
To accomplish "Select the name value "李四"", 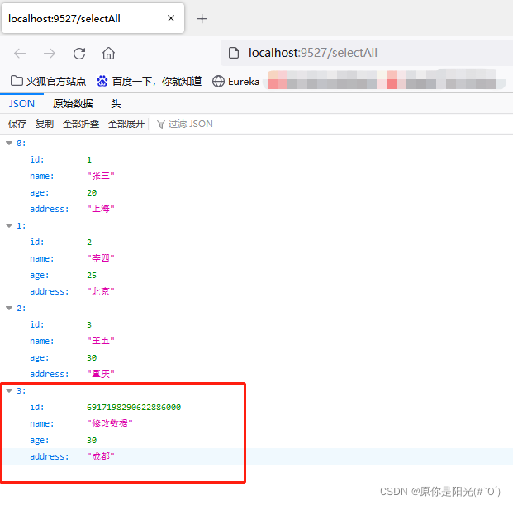I will [x=101, y=258].
